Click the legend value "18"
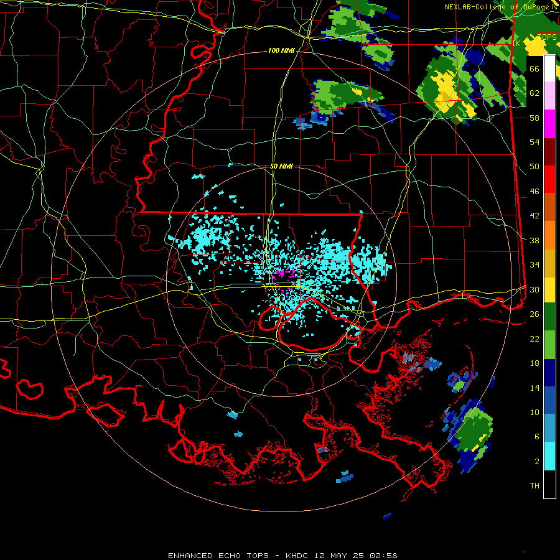The width and height of the screenshot is (560, 560). pos(534,363)
